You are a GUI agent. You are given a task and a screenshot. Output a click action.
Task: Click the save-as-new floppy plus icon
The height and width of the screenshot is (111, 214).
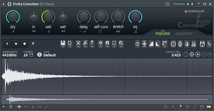tap(202, 44)
